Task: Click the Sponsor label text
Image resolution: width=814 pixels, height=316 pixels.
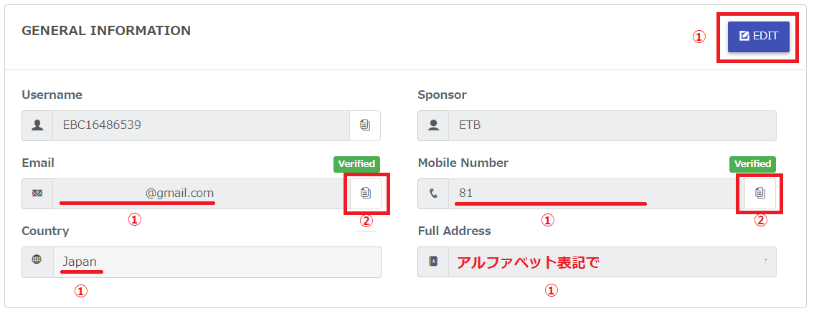Action: click(442, 95)
